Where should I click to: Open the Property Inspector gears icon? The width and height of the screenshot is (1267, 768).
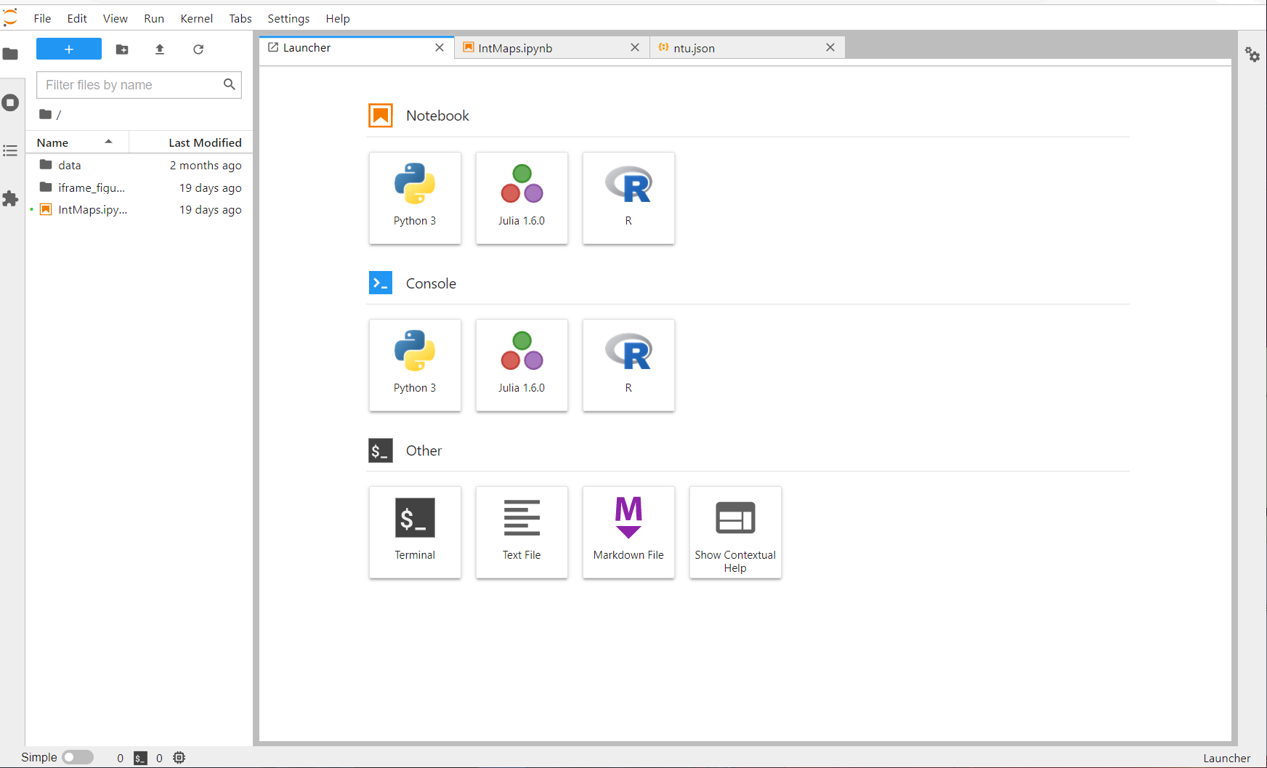(1252, 54)
